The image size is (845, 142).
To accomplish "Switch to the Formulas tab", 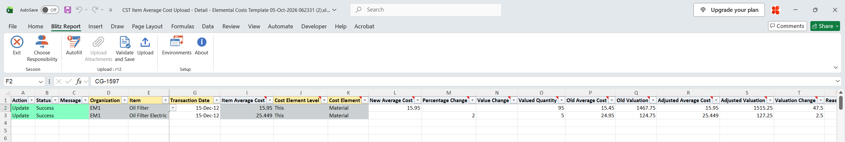I will [183, 26].
